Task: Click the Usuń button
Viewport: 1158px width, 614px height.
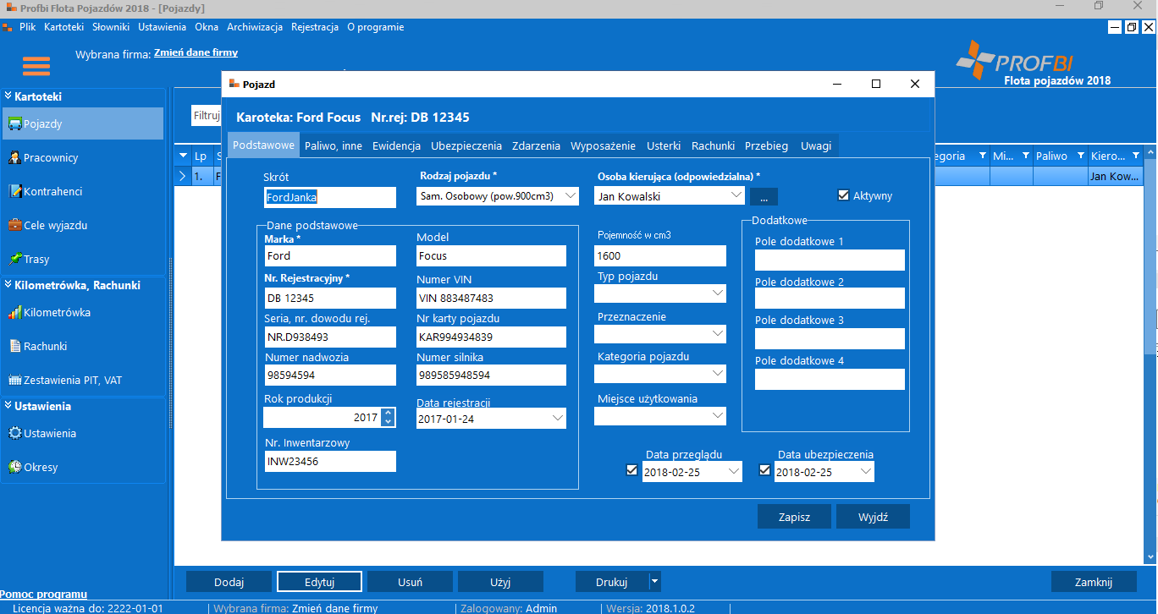Action: 410,582
